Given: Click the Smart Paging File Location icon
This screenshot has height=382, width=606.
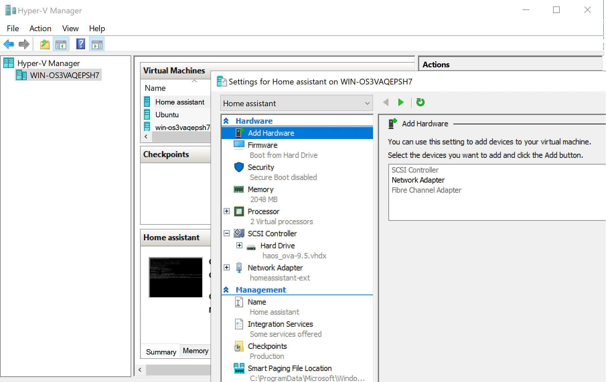Looking at the screenshot, I should pos(239,368).
